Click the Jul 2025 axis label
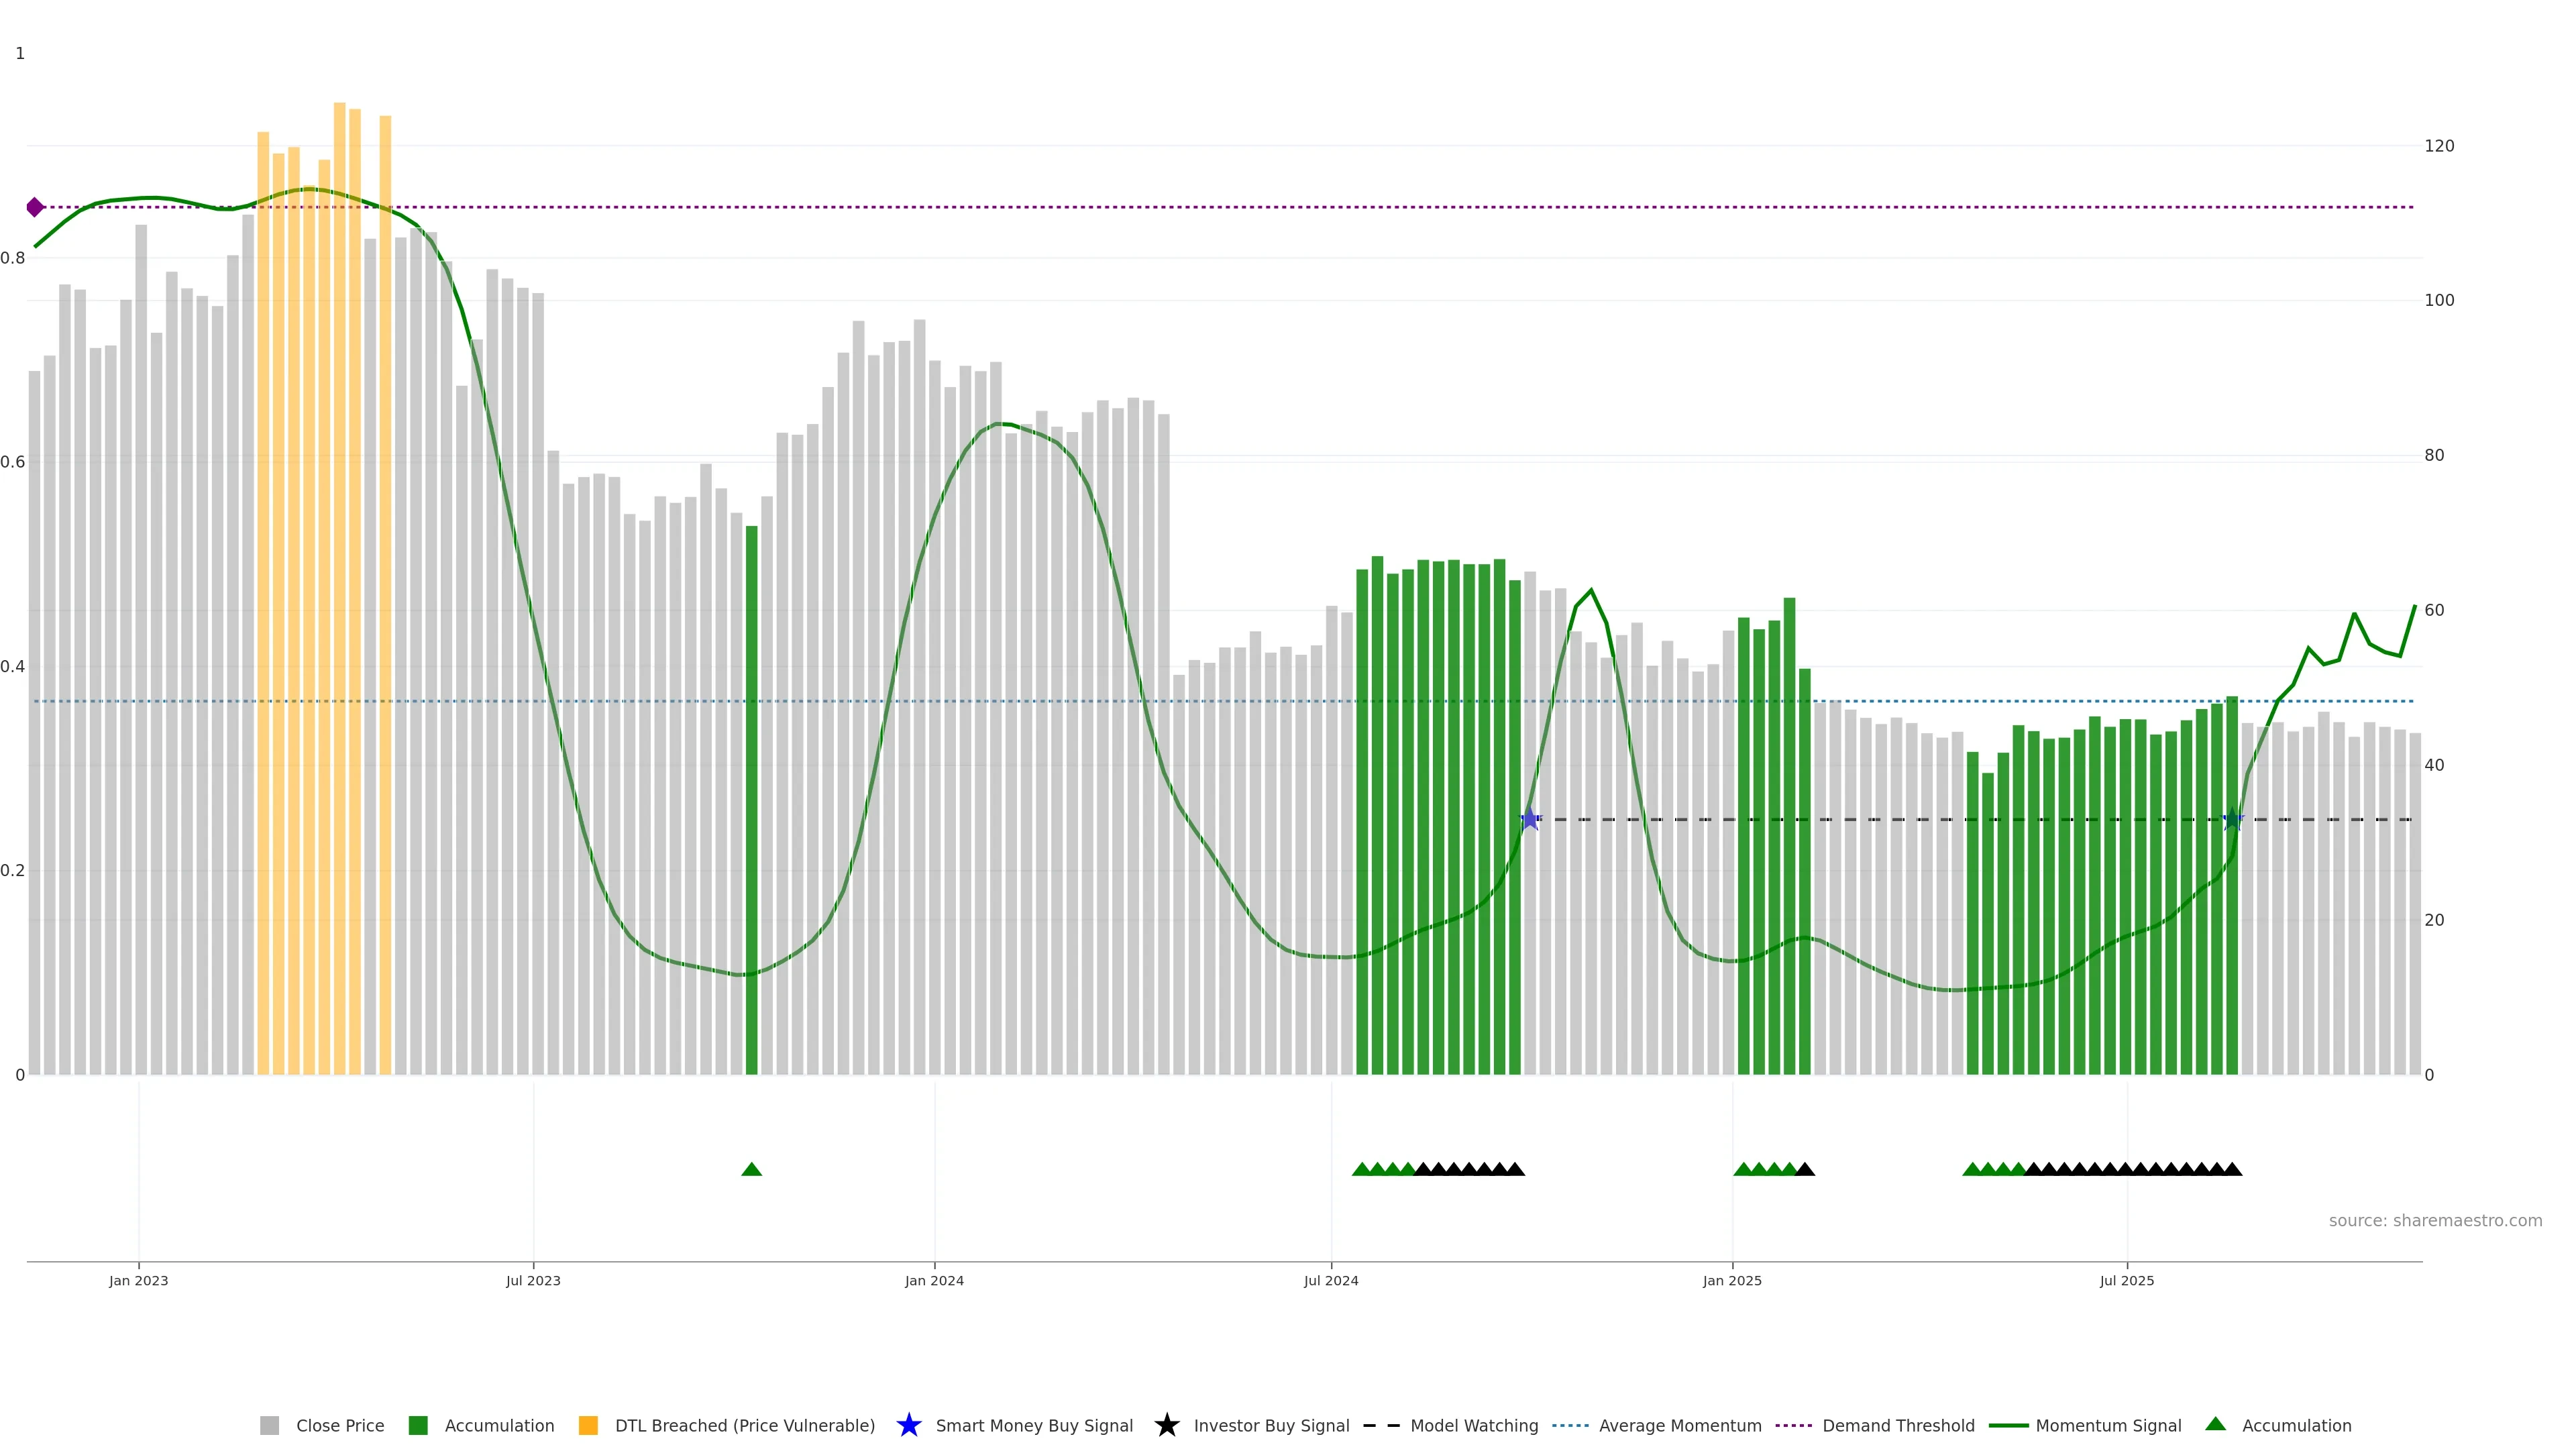Screen dimensions: 2576x1449 point(2126,1280)
